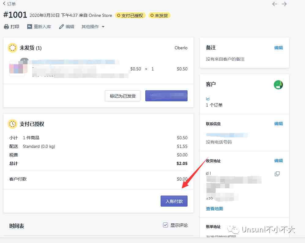Screen dimensions: 305x243
Task: Click the pencil edit (编辑) icon
Action: pos(61,27)
